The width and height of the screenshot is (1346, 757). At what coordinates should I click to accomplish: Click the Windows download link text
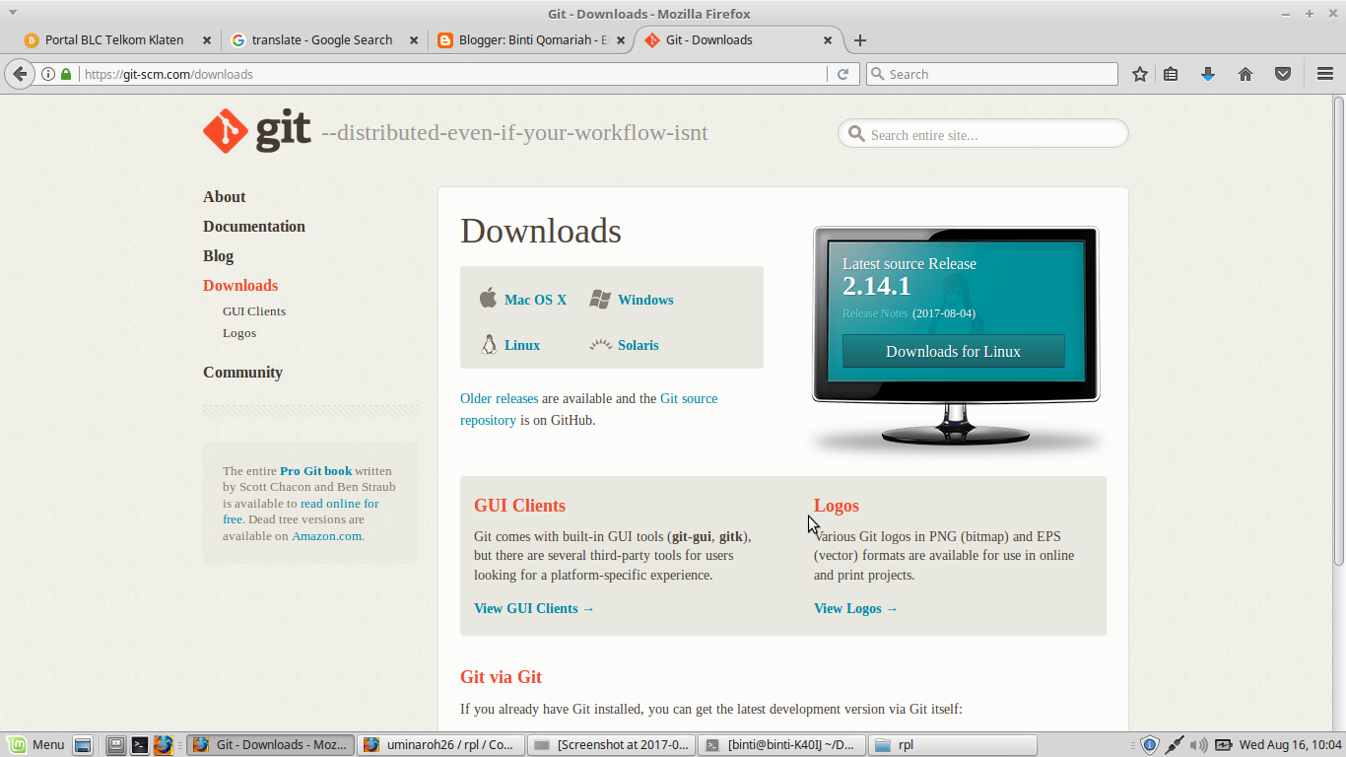tap(645, 301)
